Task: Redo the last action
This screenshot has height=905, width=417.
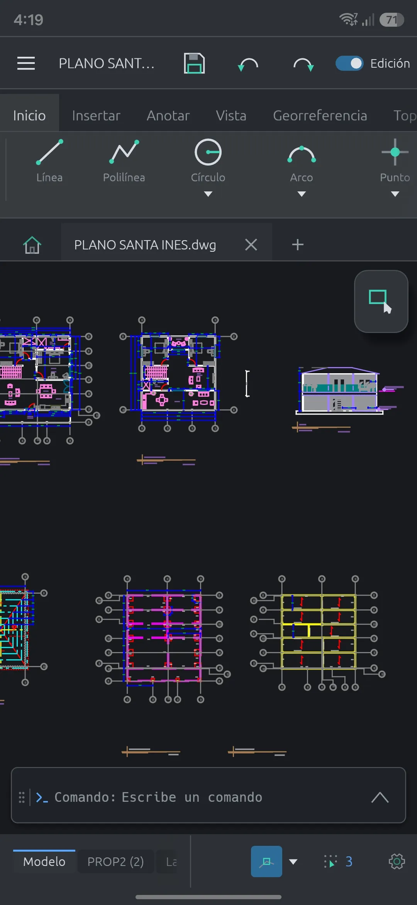Action: point(303,64)
